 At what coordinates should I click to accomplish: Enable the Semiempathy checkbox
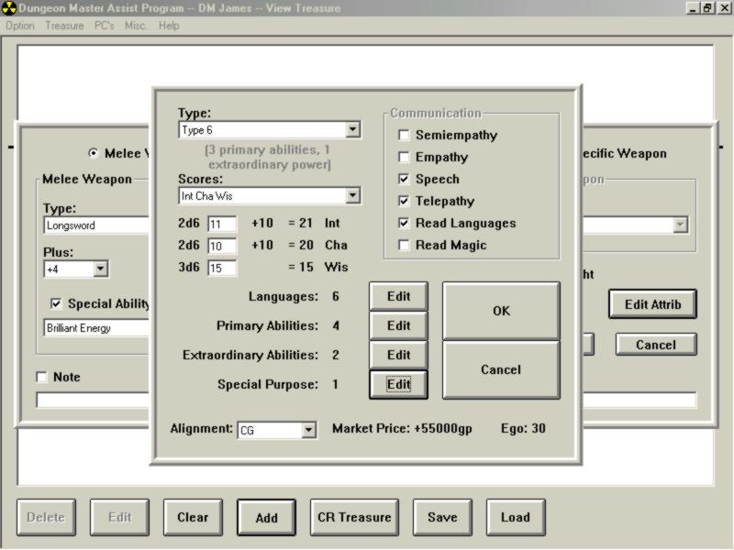click(x=404, y=136)
